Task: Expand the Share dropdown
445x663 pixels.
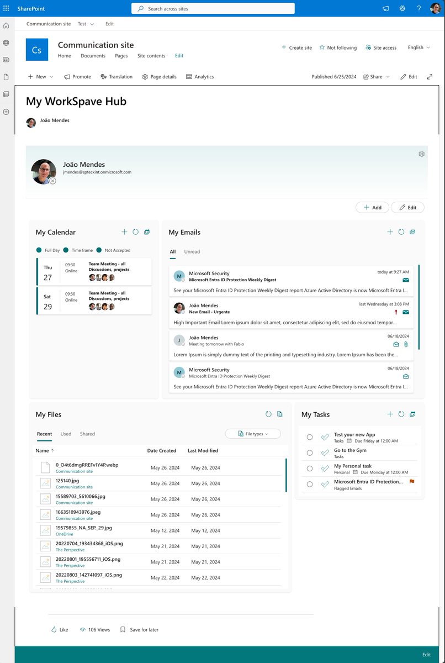Action: [x=376, y=77]
